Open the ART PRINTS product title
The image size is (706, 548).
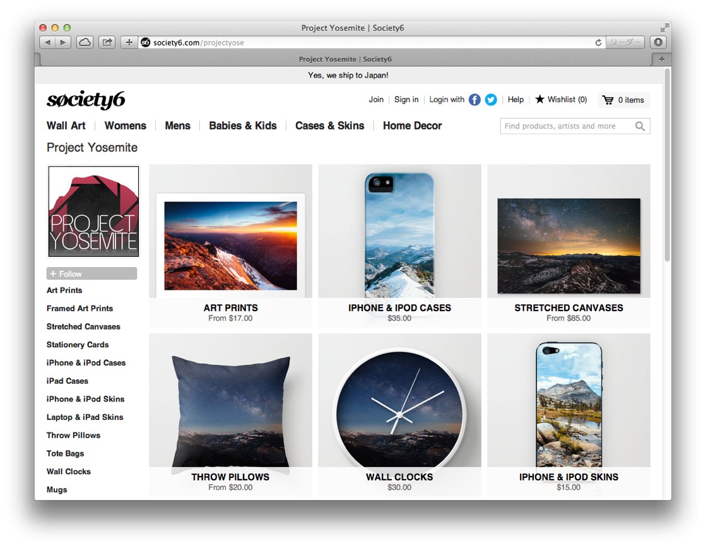230,308
